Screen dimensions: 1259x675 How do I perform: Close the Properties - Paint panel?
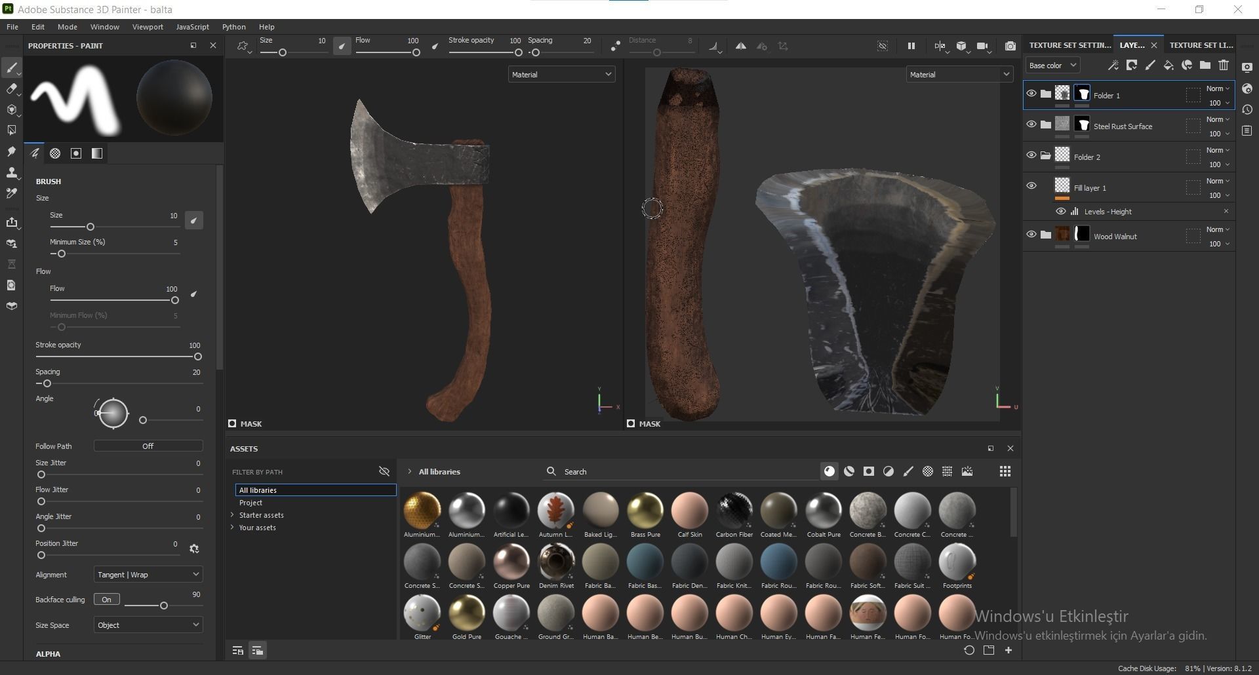[212, 45]
